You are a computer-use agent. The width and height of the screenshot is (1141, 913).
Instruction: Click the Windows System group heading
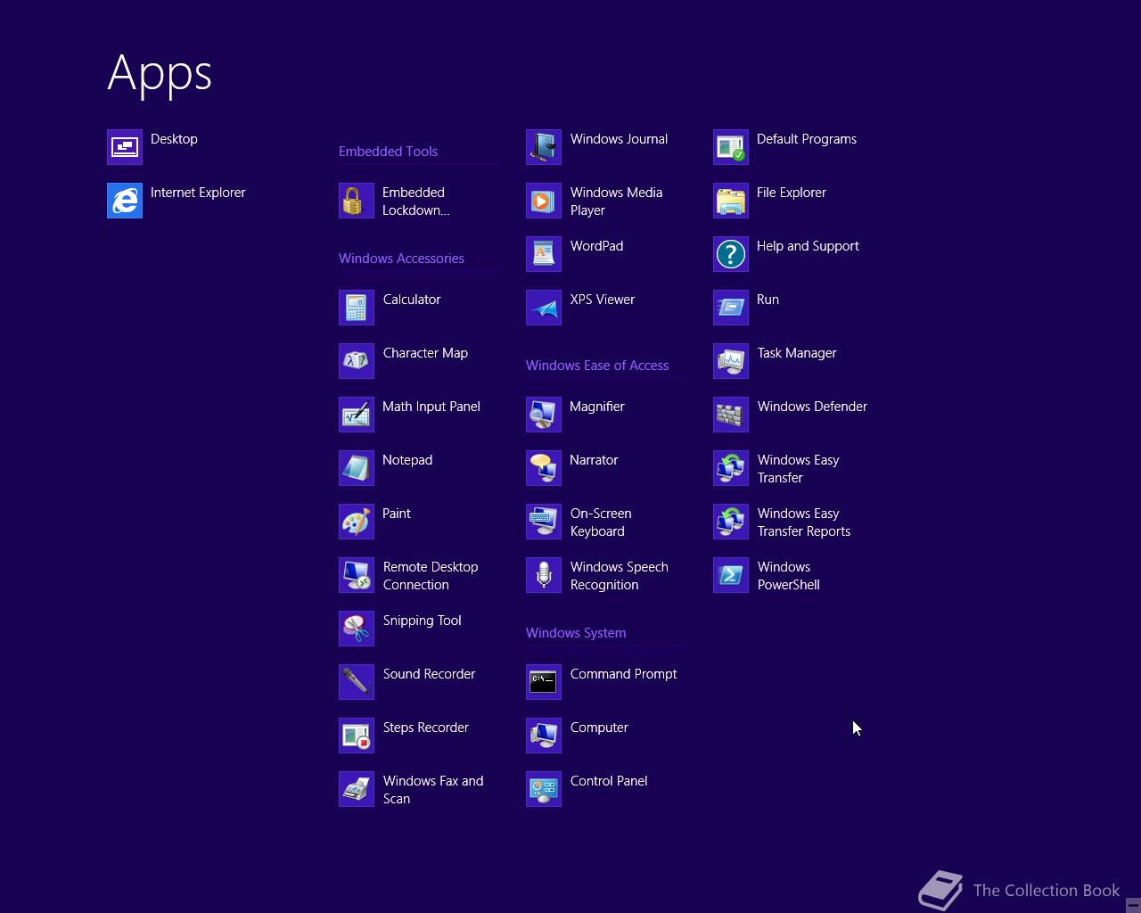point(576,633)
